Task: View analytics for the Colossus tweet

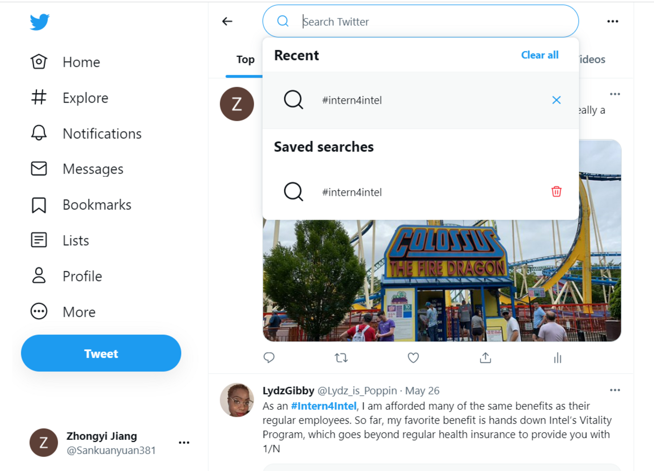Action: 558,358
